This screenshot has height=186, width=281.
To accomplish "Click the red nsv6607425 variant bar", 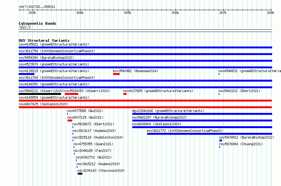I will click(x=145, y=107).
